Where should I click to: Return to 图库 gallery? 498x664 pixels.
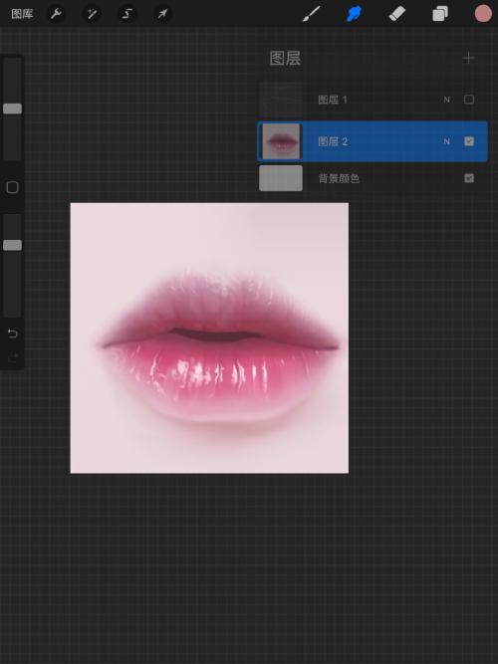tap(22, 14)
